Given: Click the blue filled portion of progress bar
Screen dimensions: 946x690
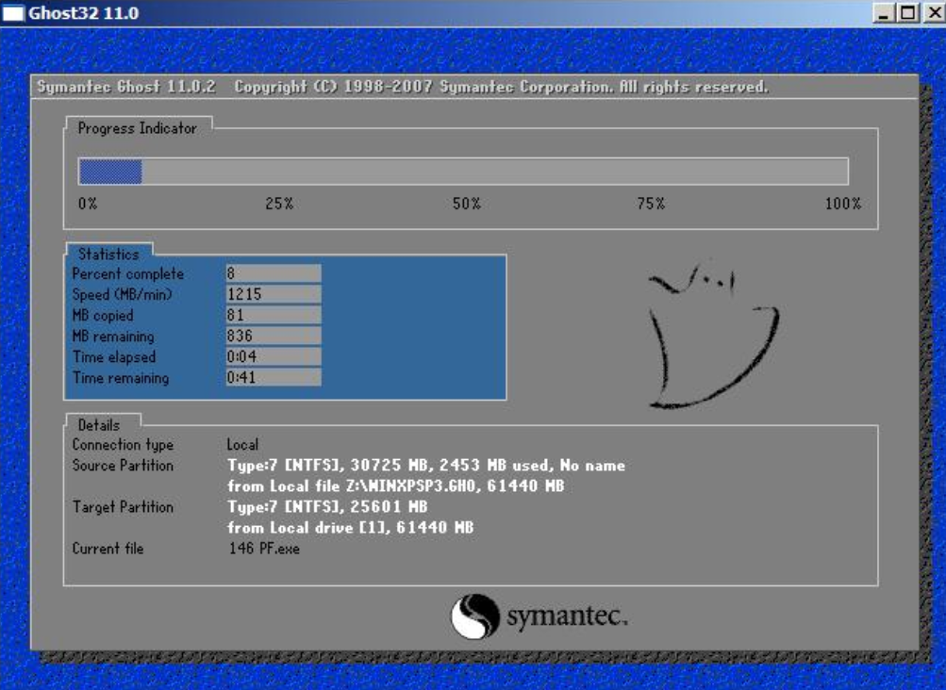Looking at the screenshot, I should click(x=109, y=172).
